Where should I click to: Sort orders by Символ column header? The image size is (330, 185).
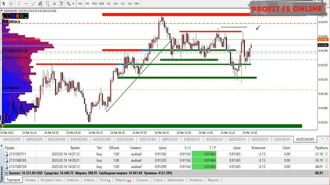(x=136, y=148)
